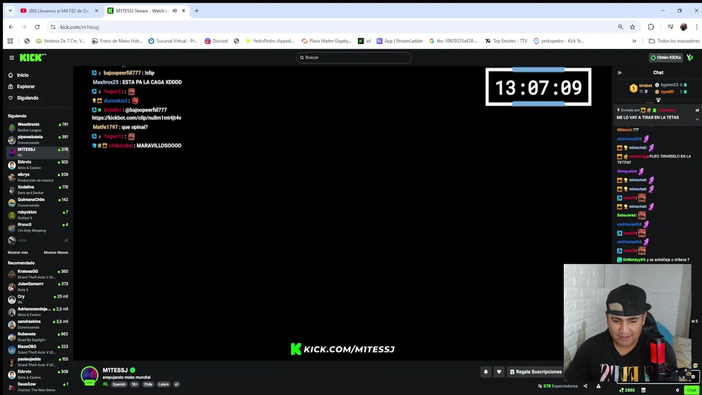Open Chrome menu three dots
The height and width of the screenshot is (395, 702).
(697, 27)
